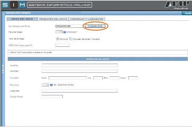Click the País de Origen code field
This screenshot has width=192, height=127.
pos(59,32)
